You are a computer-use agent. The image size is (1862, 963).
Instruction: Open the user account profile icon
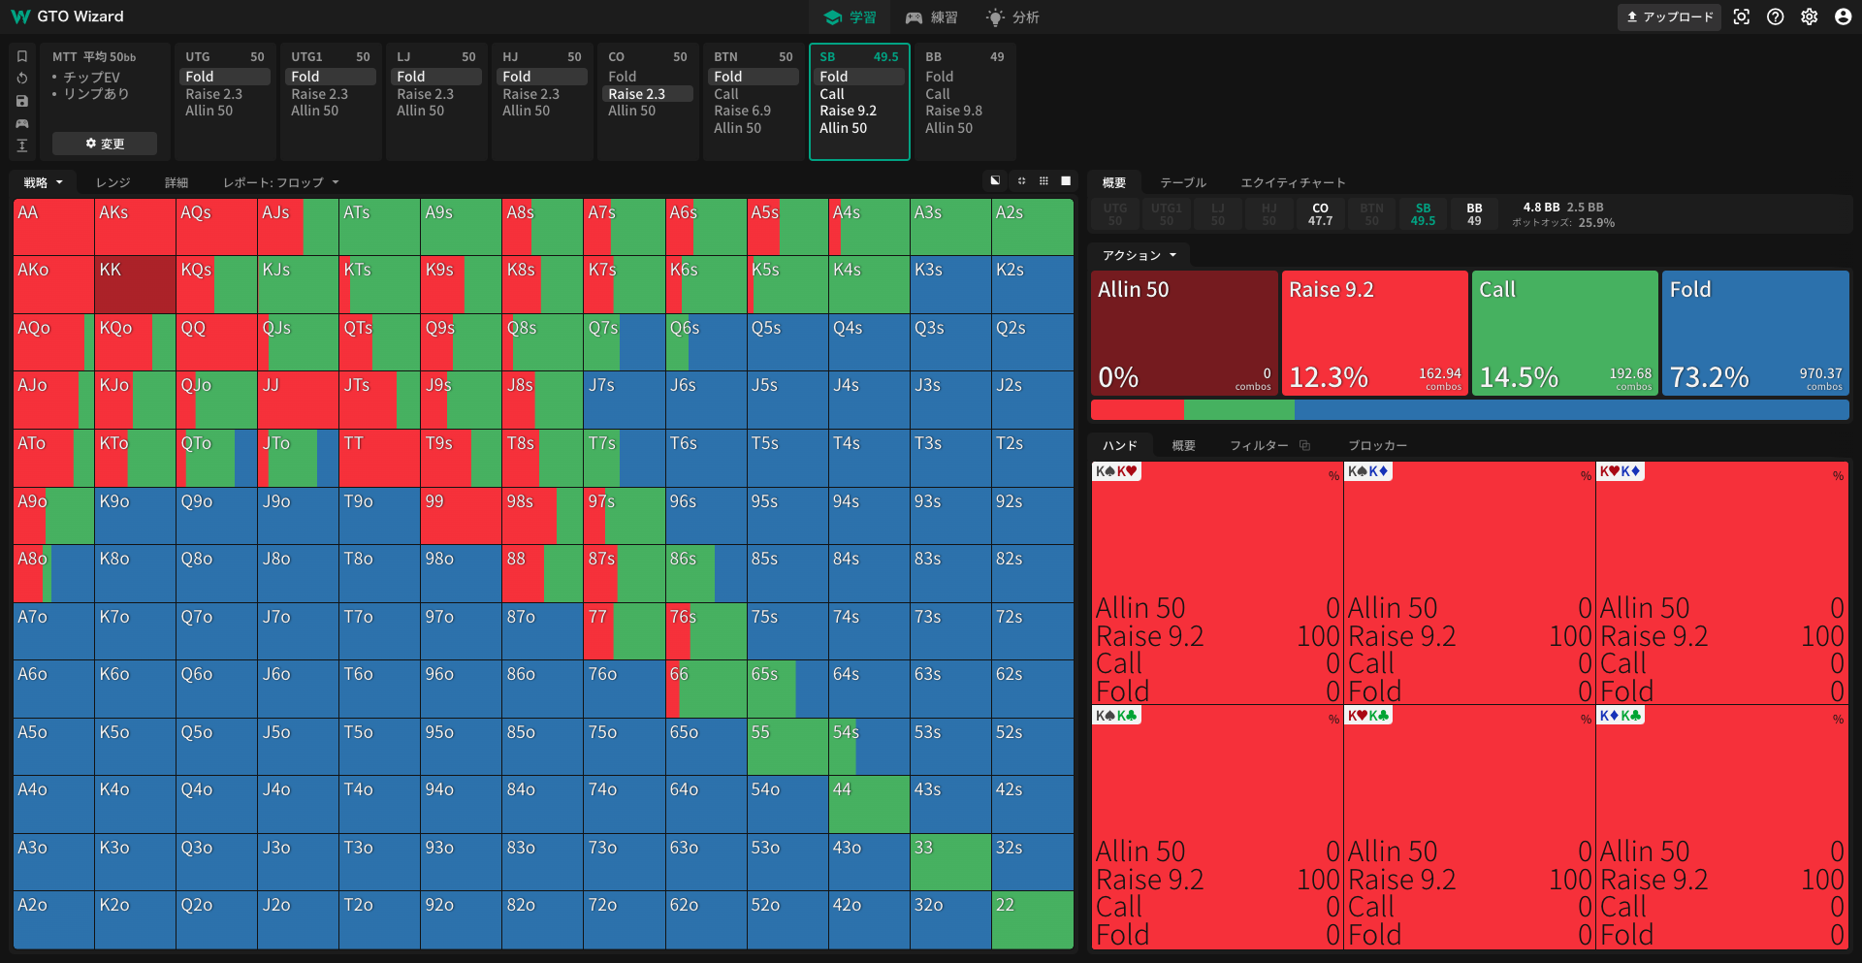tap(1844, 16)
